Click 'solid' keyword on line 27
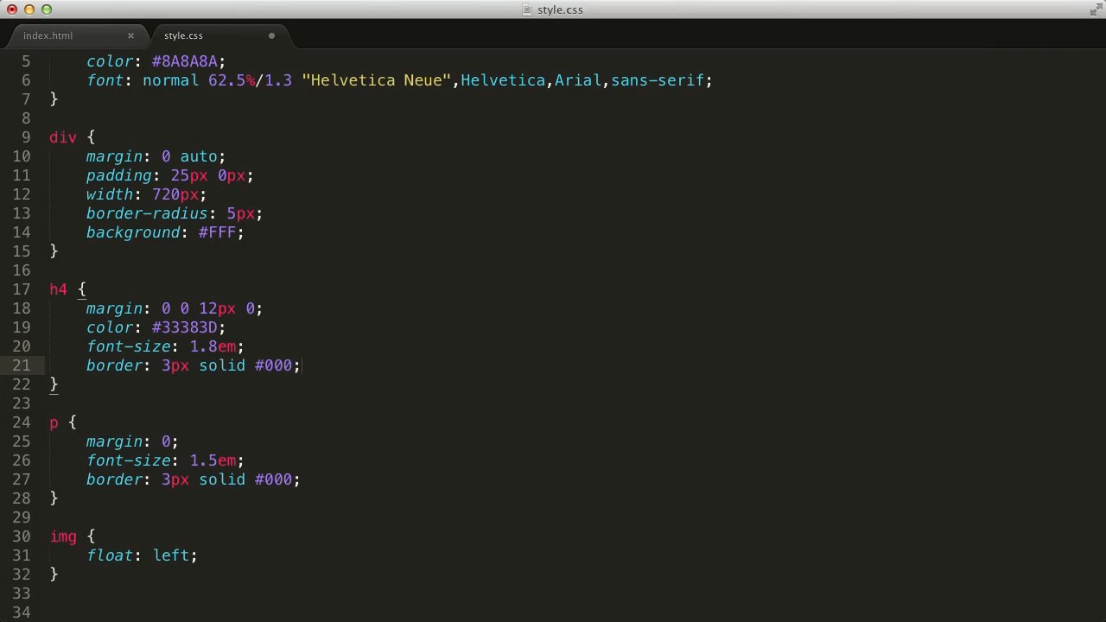The image size is (1106, 622). (x=222, y=479)
